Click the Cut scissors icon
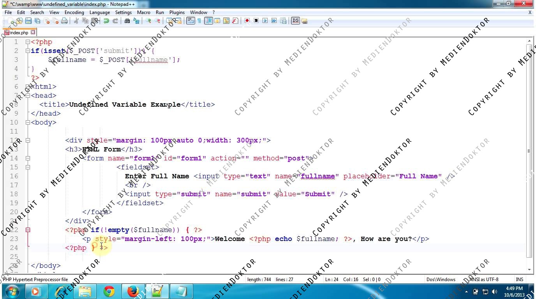 pos(76,21)
